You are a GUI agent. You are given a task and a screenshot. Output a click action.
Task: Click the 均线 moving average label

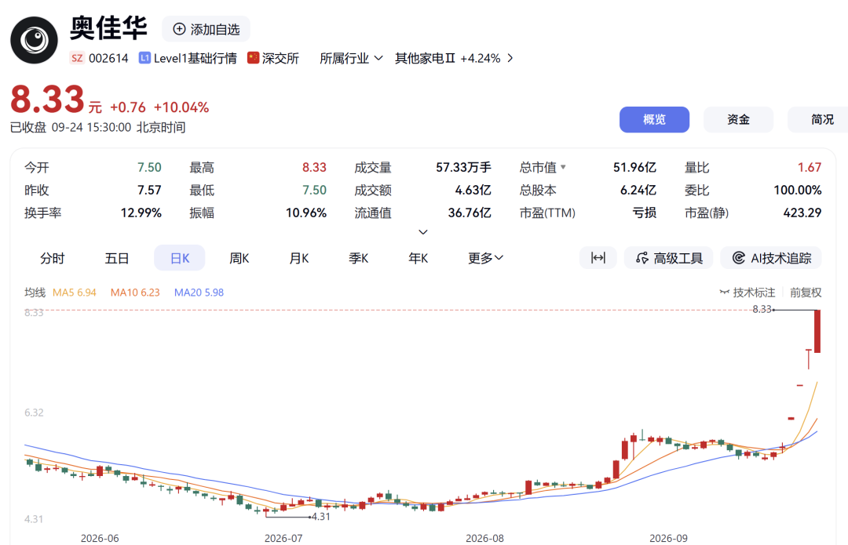pos(35,292)
